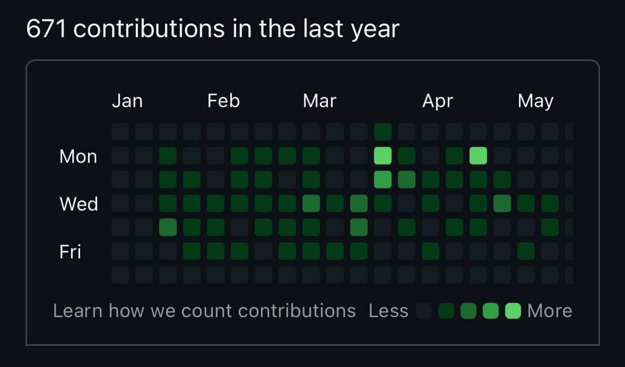The width and height of the screenshot is (625, 367).
Task: Select the fourth legend swatch, before the brightest
Action: pyautogui.click(x=491, y=311)
